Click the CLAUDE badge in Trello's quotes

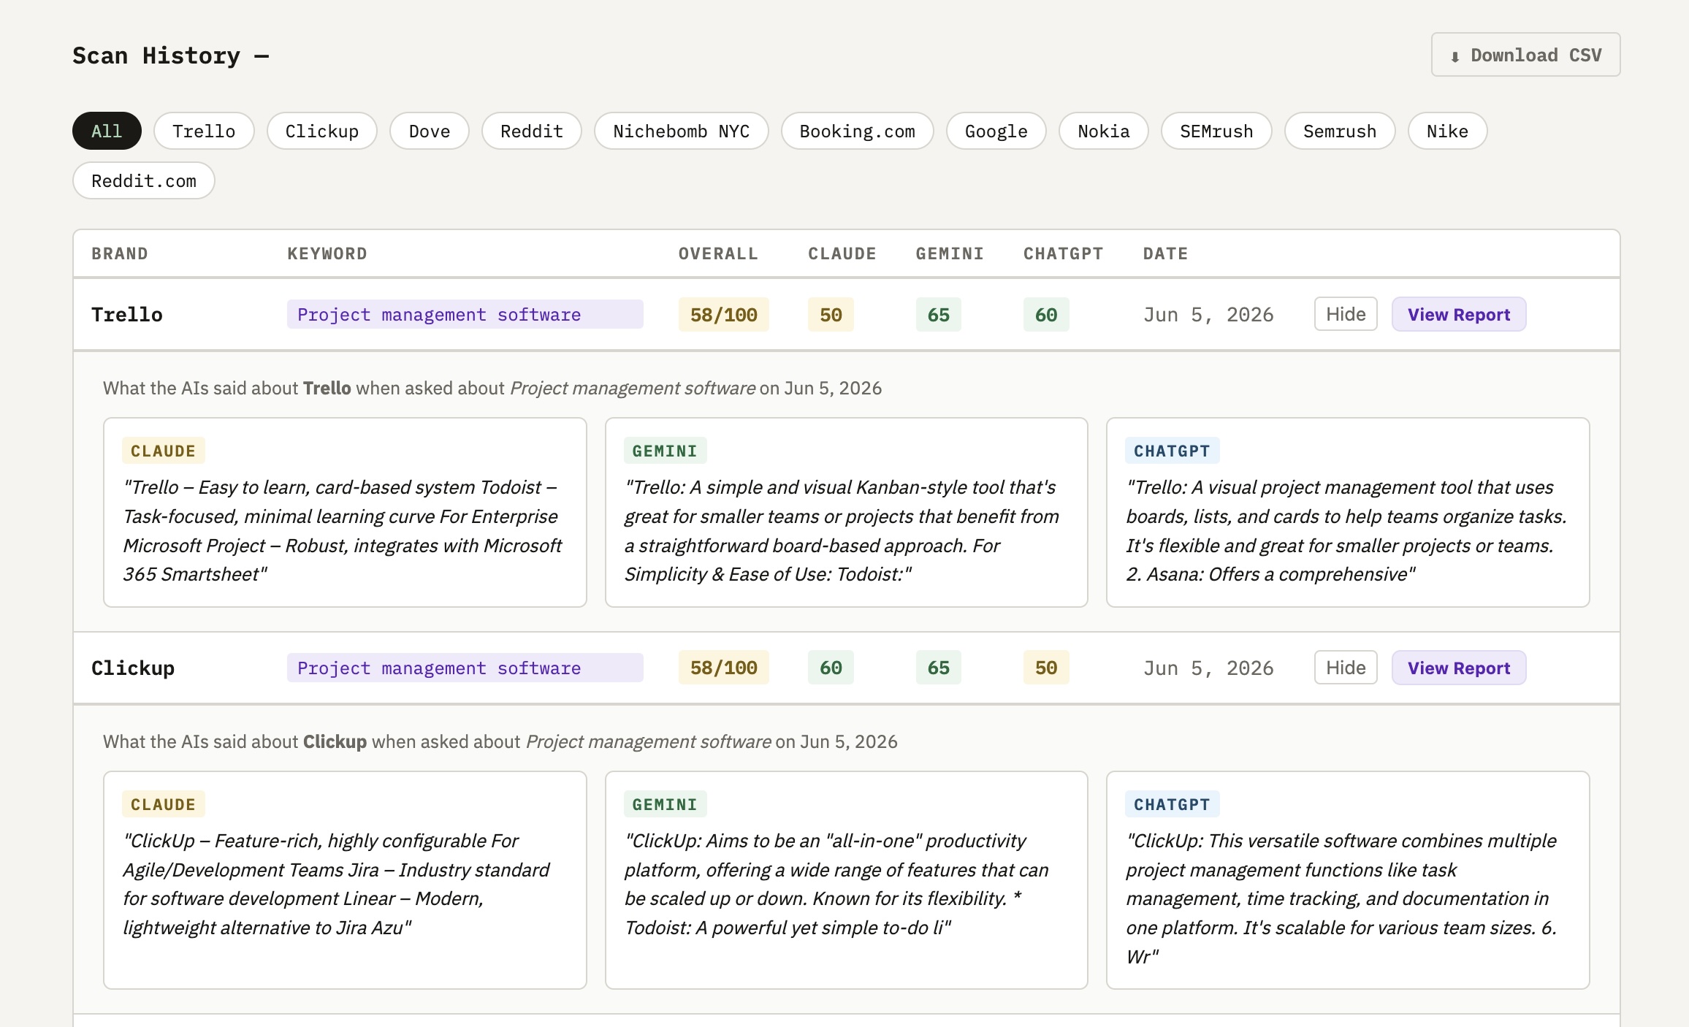[164, 451]
